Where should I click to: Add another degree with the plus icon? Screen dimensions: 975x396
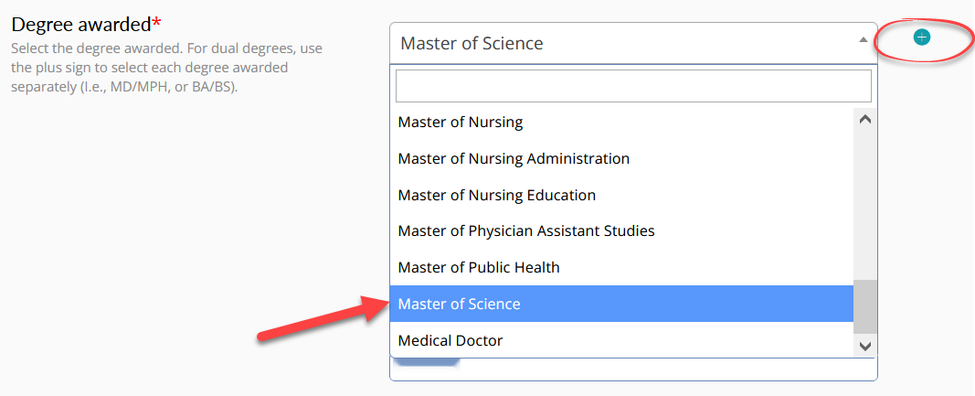(921, 37)
